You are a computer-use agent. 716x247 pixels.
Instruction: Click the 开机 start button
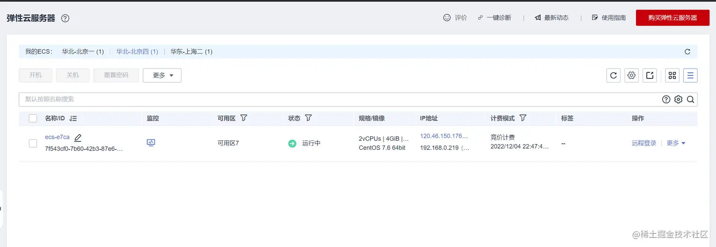(36, 75)
